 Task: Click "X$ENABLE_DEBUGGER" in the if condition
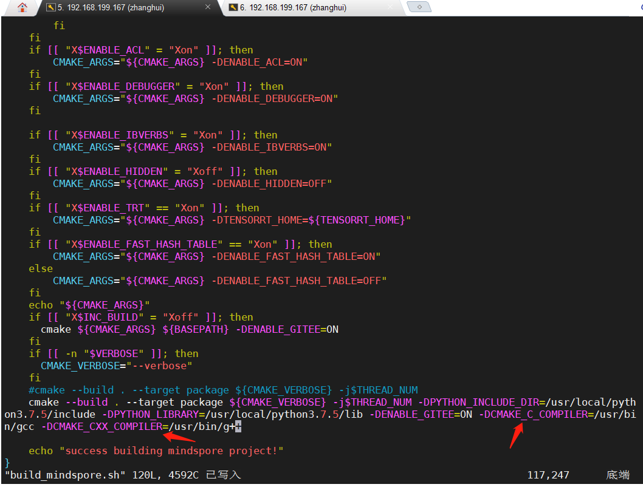coord(123,86)
